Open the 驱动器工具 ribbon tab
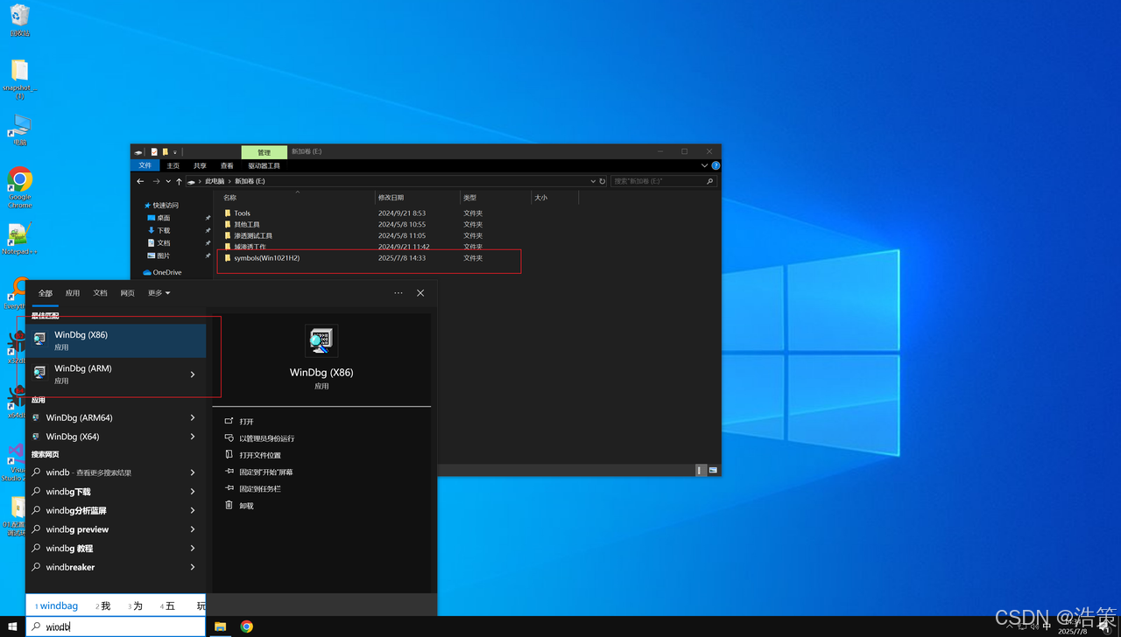1121x637 pixels. point(264,165)
